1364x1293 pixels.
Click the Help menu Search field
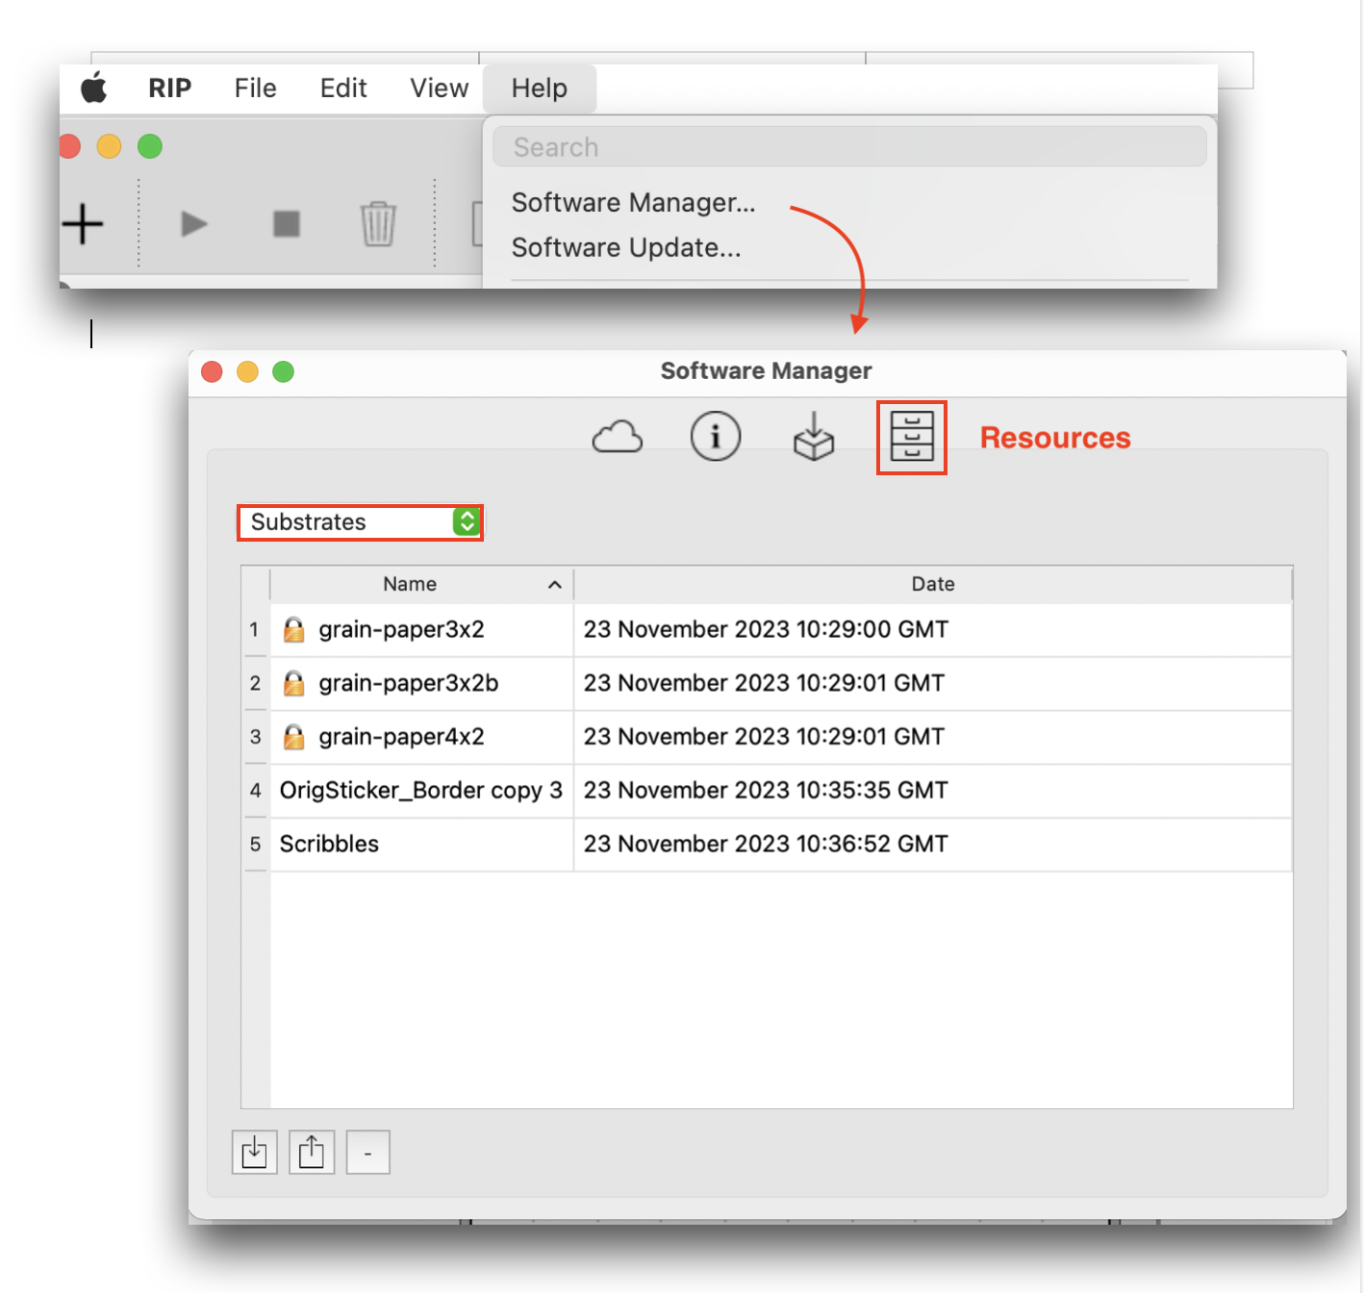849,147
